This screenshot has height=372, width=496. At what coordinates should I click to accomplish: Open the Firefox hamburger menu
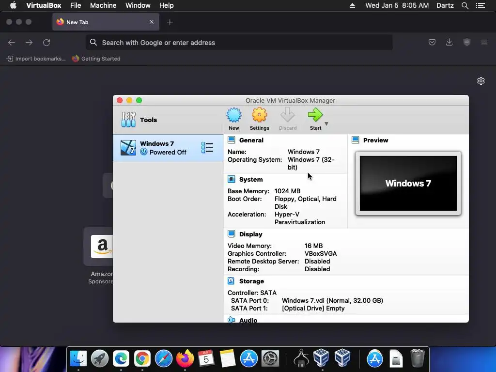click(484, 42)
